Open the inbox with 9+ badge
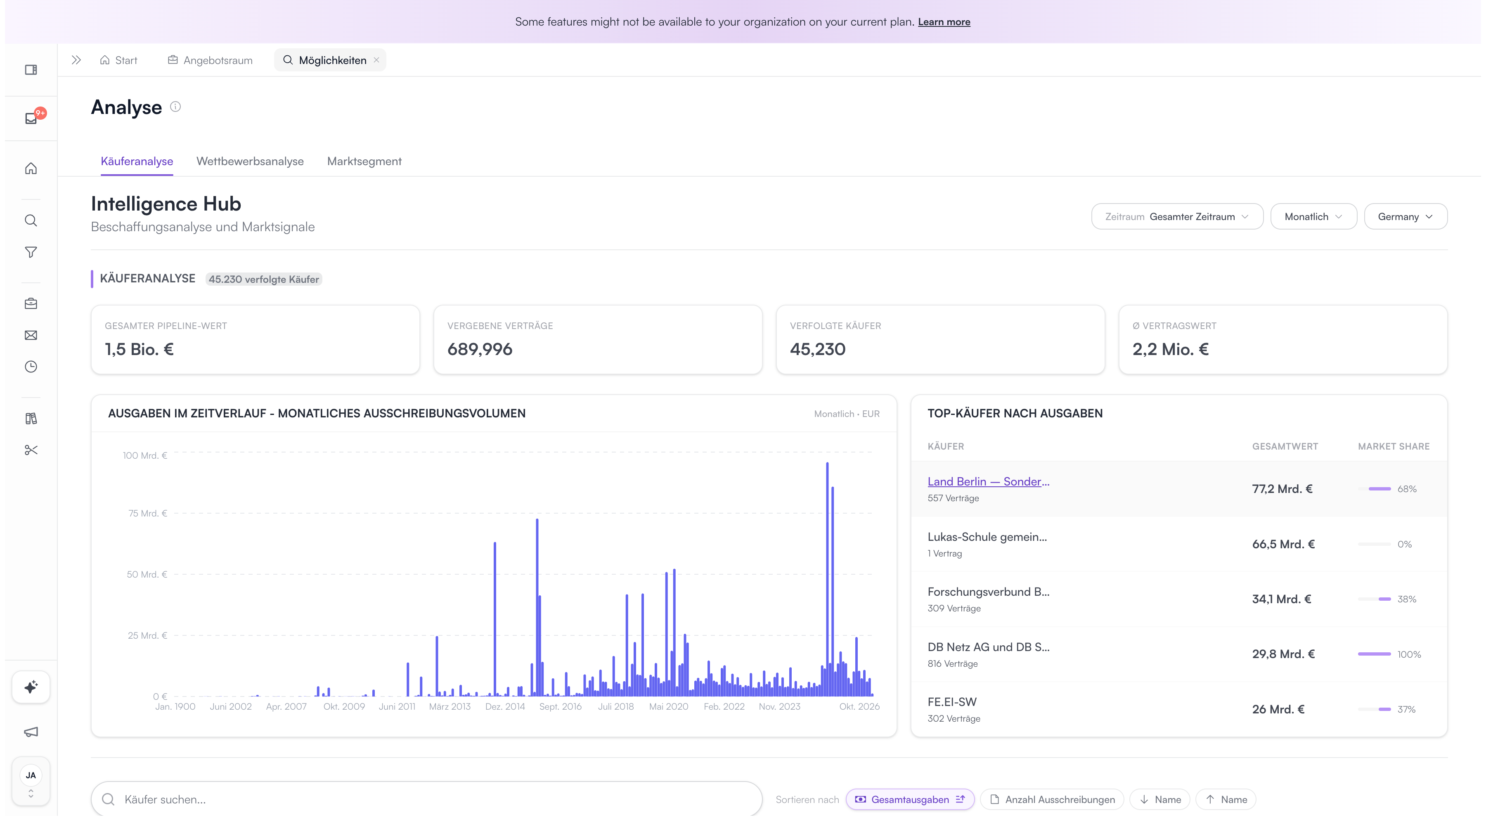1486x829 pixels. (x=31, y=118)
